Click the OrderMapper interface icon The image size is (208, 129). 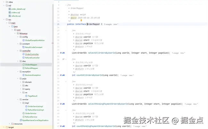(23, 65)
